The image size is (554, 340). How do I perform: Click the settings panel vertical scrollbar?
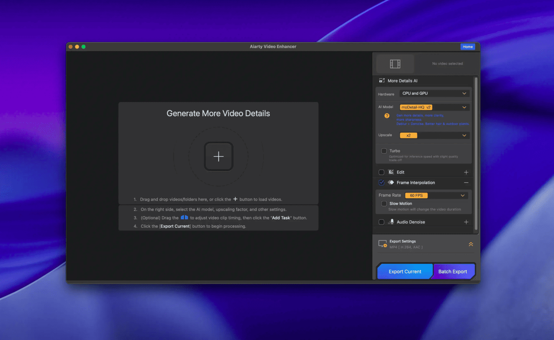[x=476, y=153]
